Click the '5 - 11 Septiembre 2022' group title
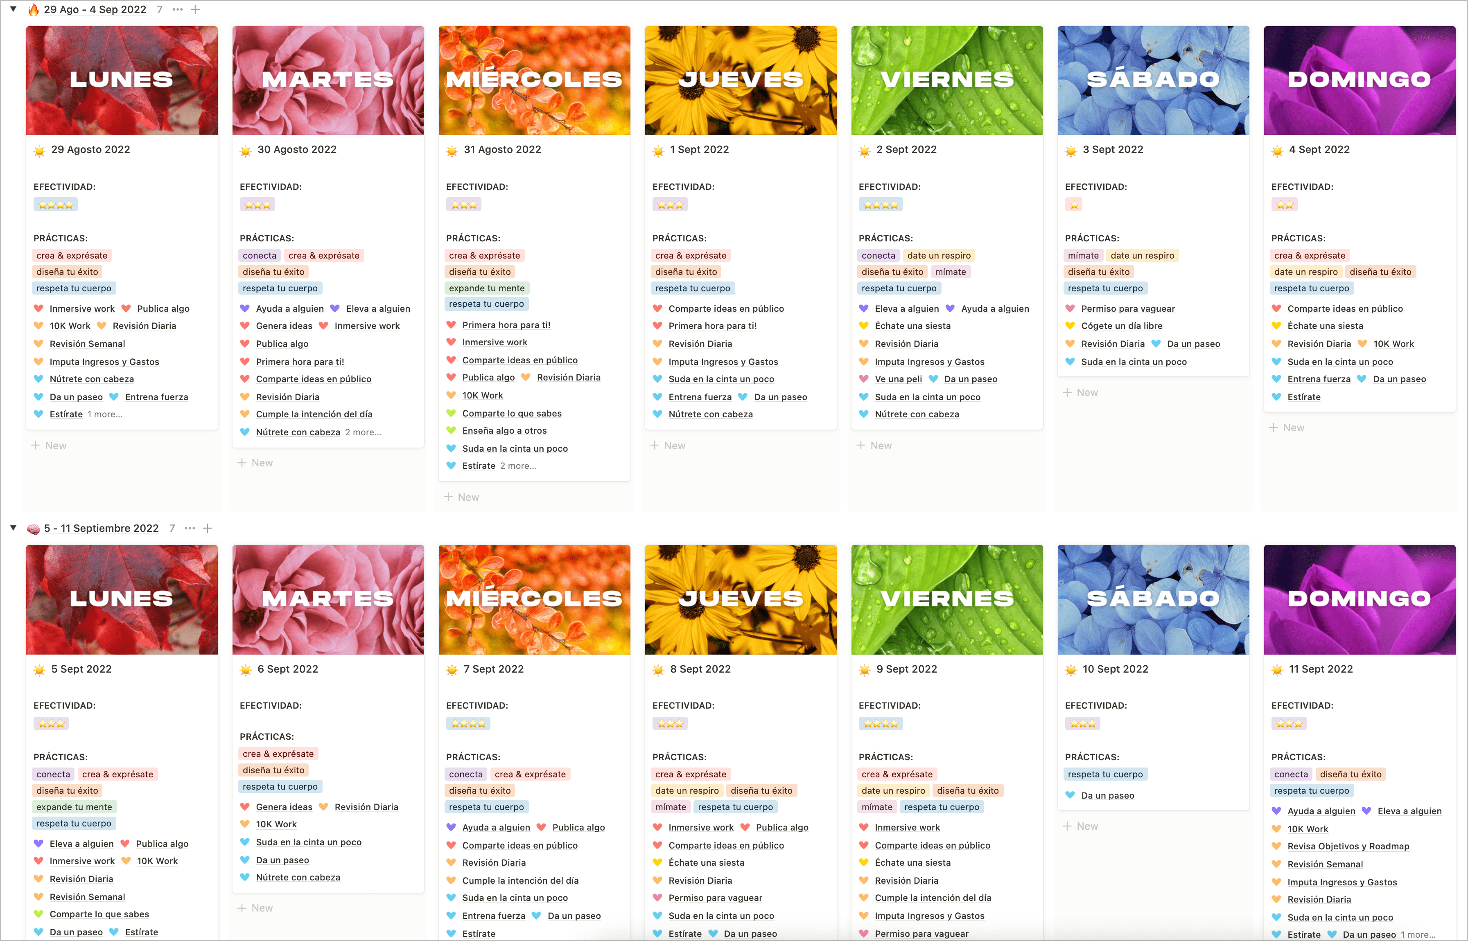The image size is (1468, 941). [101, 529]
